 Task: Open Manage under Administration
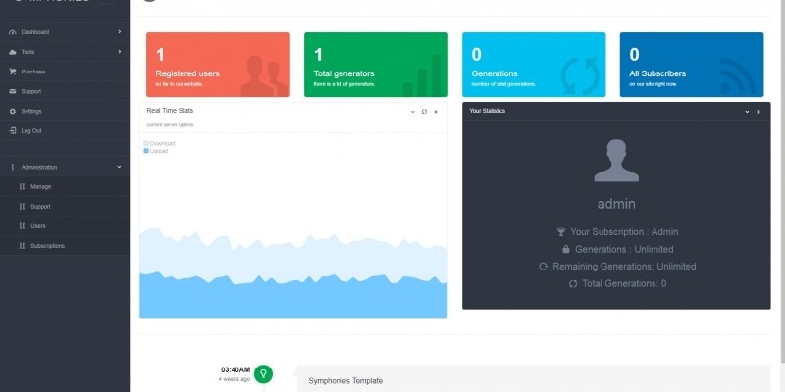coord(40,186)
